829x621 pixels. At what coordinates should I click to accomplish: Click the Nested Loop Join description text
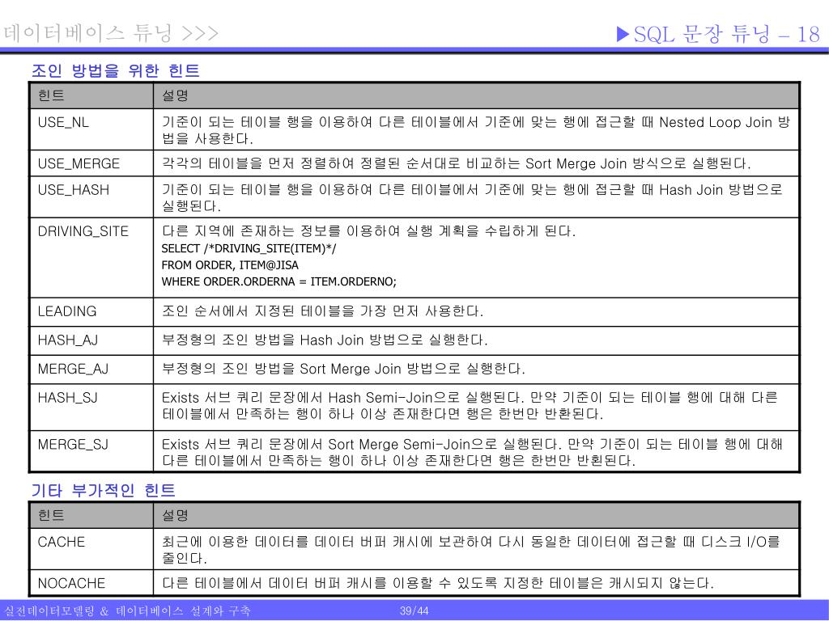click(476, 130)
